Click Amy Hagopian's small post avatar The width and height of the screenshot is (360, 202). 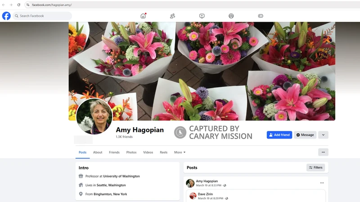(190, 183)
